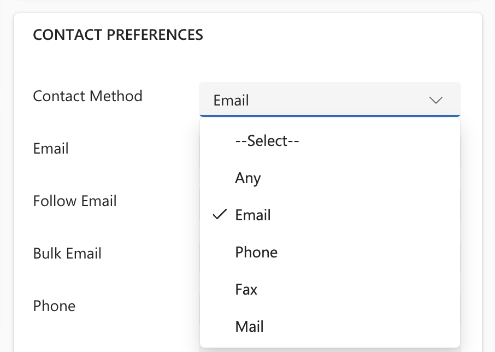Click the checkmark beside the Email option
The image size is (495, 352).
tap(220, 215)
